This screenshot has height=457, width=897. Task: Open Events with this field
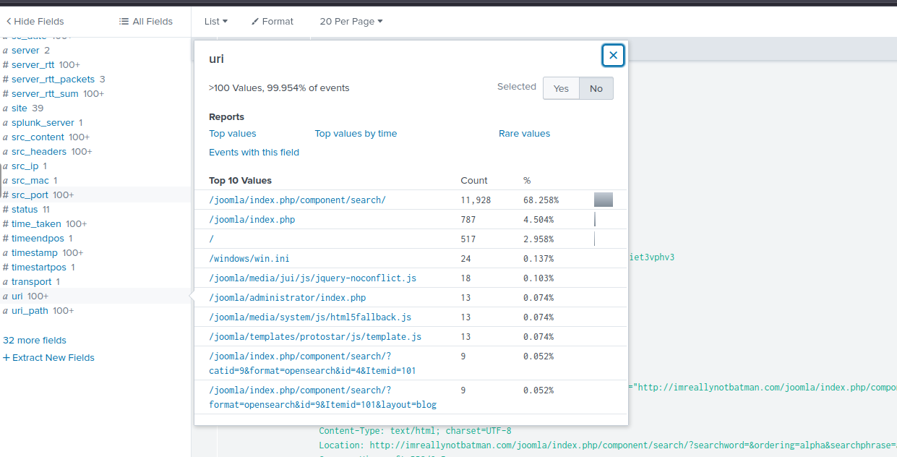(254, 153)
